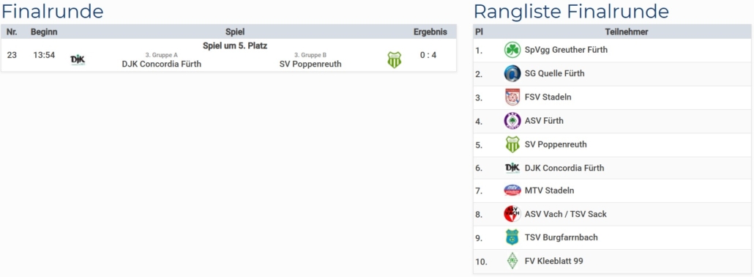Click green shield logo in match row
The height and width of the screenshot is (277, 754).
(x=395, y=60)
